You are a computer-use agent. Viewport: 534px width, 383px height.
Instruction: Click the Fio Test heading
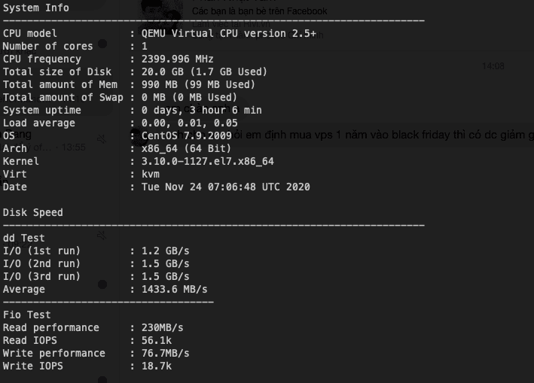click(27, 315)
